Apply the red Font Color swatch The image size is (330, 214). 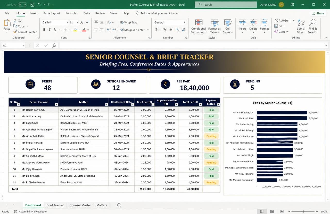pyautogui.click(x=84, y=30)
